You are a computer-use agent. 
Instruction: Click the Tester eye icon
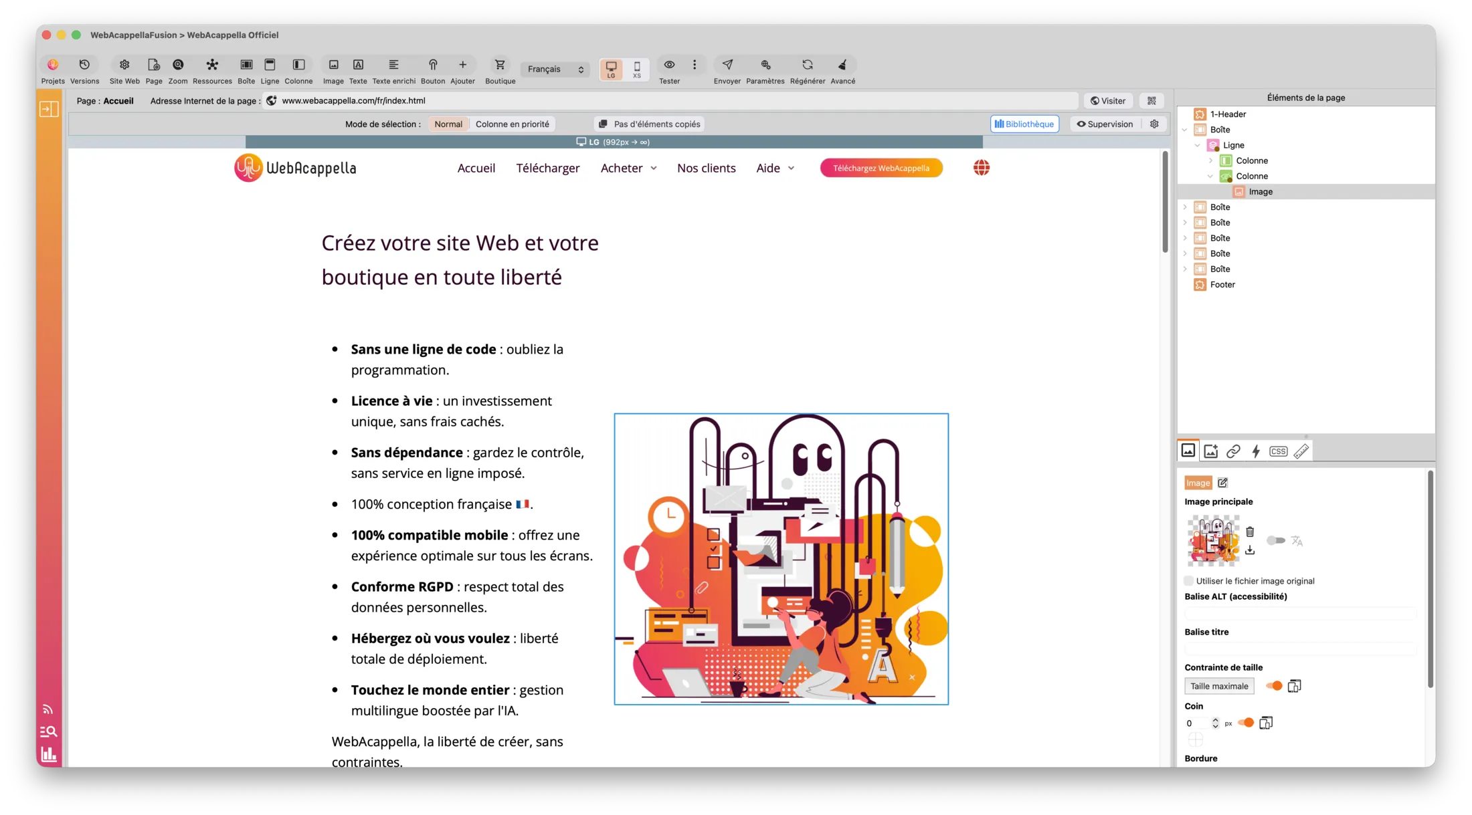669,65
